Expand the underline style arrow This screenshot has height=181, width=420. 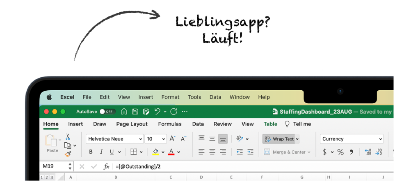[x=119, y=152]
